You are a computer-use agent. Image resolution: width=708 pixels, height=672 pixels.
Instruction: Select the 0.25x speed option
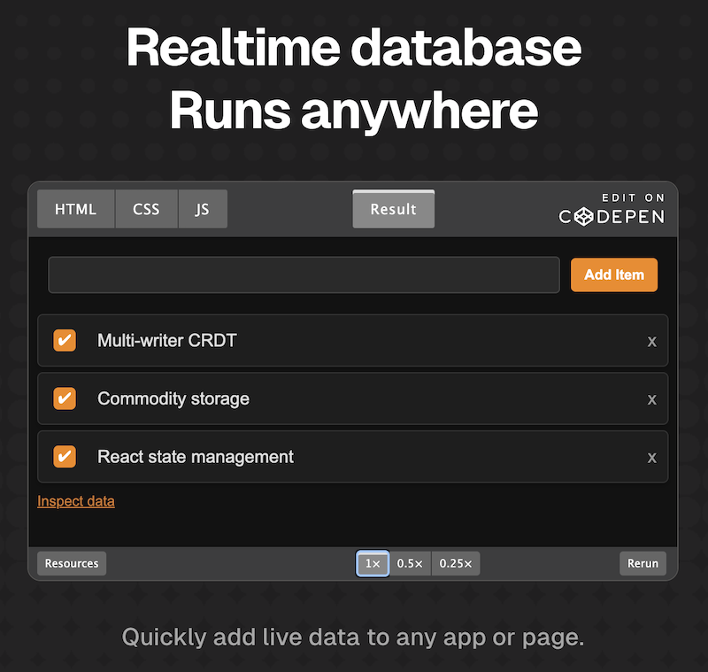tap(455, 563)
